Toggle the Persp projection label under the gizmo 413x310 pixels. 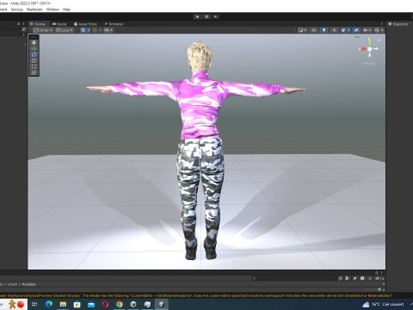(368, 63)
